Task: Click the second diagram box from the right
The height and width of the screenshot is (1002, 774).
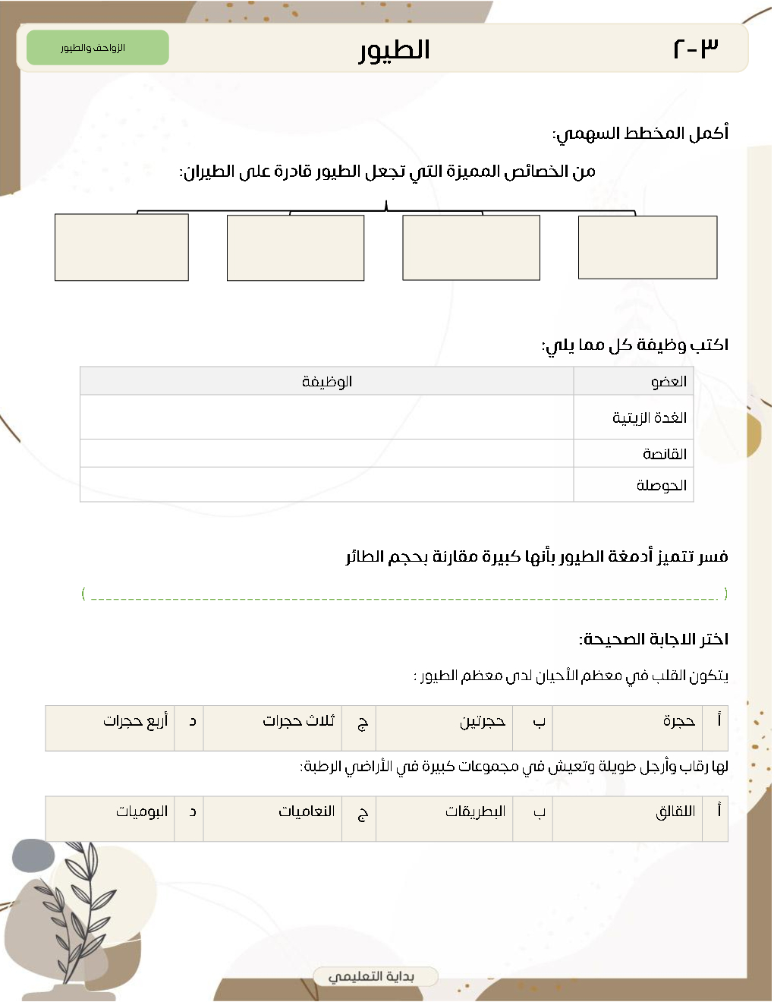Action: click(471, 248)
